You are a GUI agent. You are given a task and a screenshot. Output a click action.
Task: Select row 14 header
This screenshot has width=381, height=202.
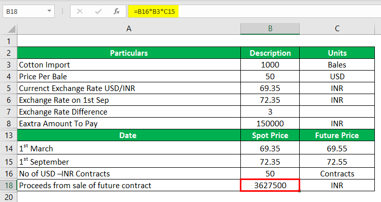tap(9, 148)
